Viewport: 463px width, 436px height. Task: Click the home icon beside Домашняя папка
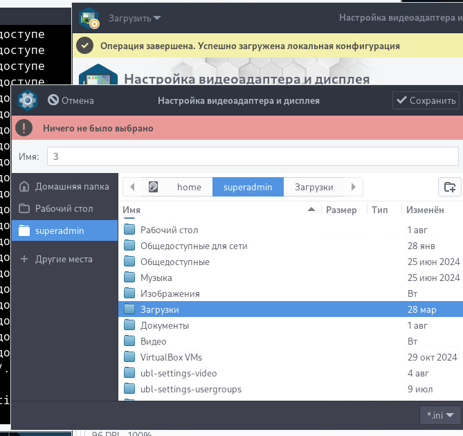(24, 187)
